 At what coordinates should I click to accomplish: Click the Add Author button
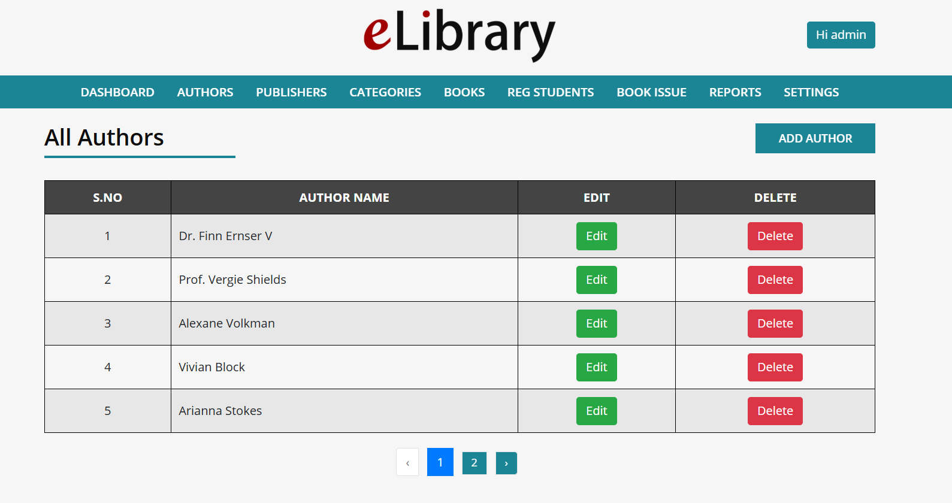tap(815, 138)
